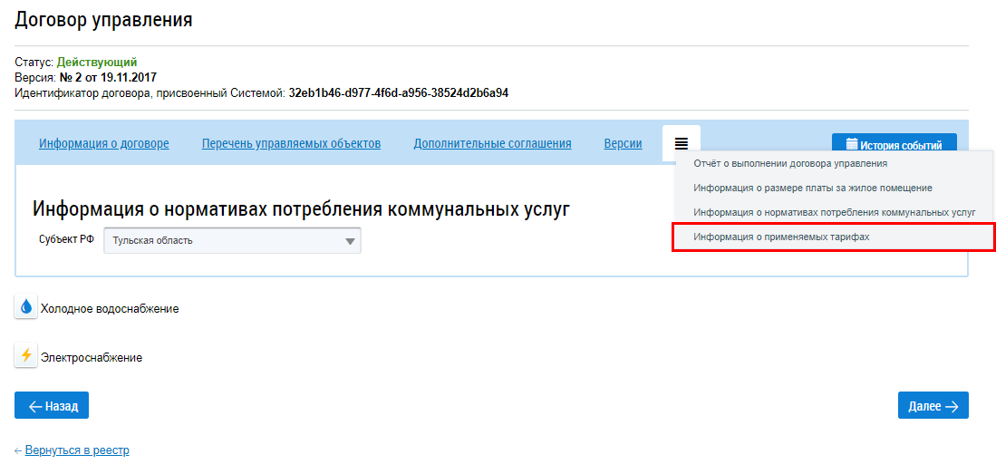Switch to Информация о договоре tab
The height and width of the screenshot is (474, 996).
103,143
